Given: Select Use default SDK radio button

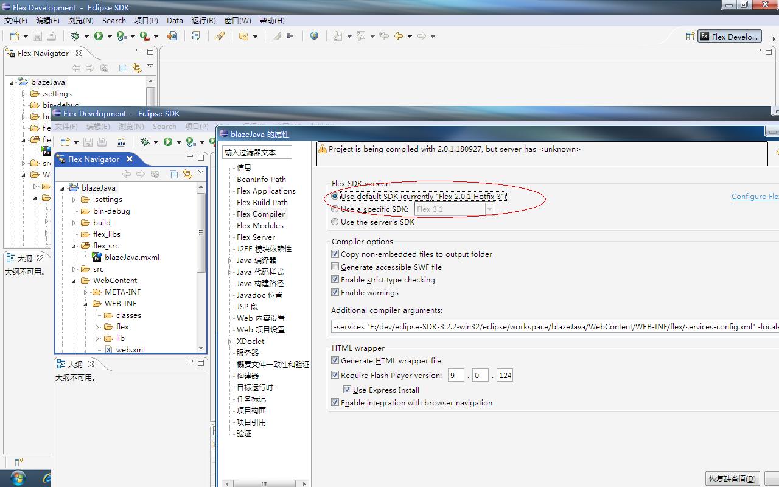Looking at the screenshot, I should 335,196.
